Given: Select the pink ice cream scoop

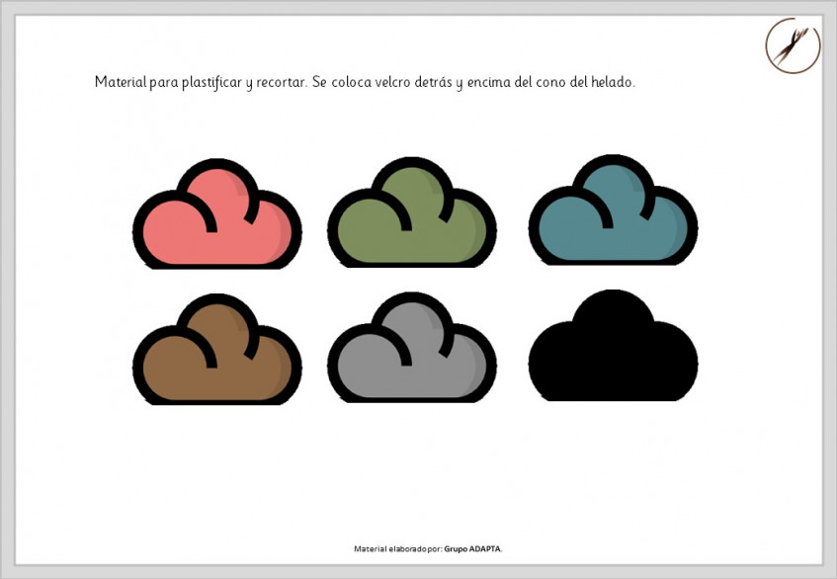Looking at the screenshot, I should pyautogui.click(x=217, y=213).
